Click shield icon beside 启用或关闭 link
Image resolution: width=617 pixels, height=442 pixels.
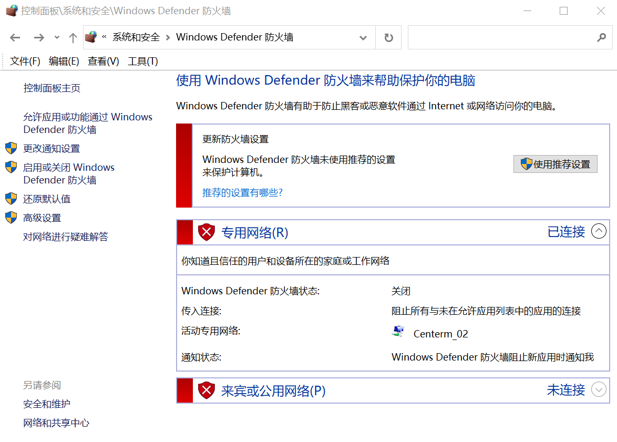point(11,167)
